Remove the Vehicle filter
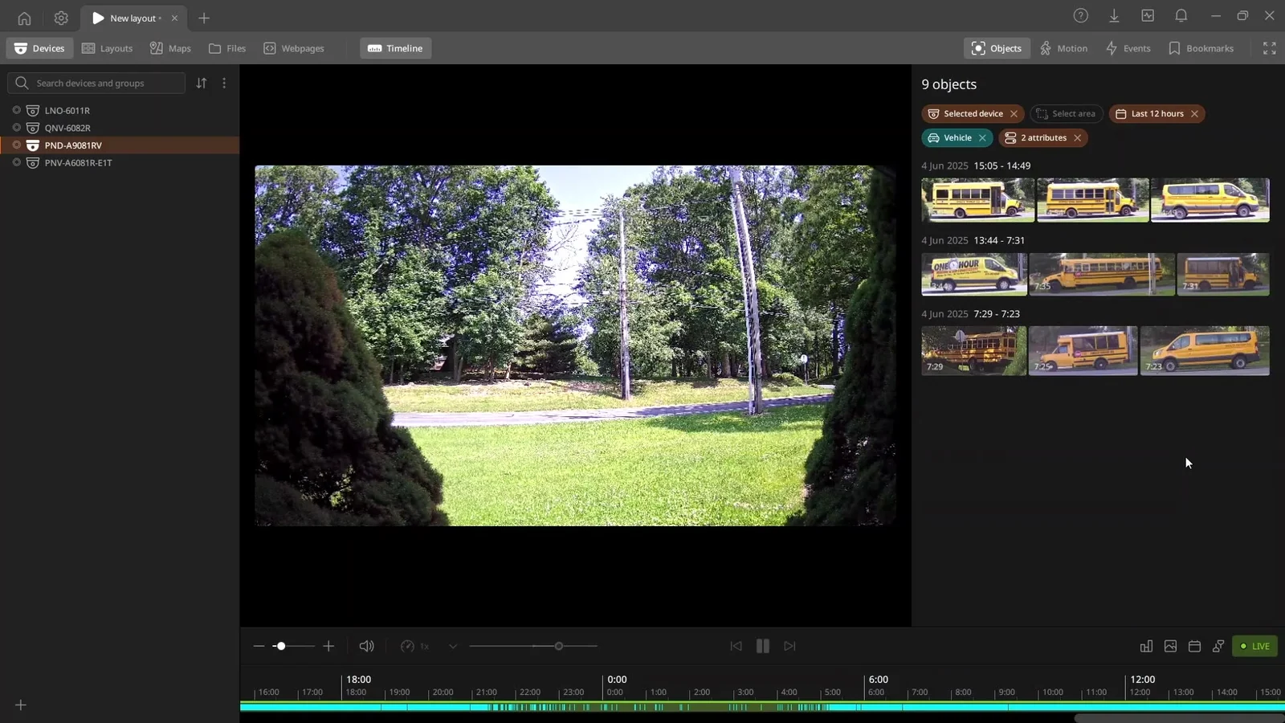 click(x=982, y=138)
